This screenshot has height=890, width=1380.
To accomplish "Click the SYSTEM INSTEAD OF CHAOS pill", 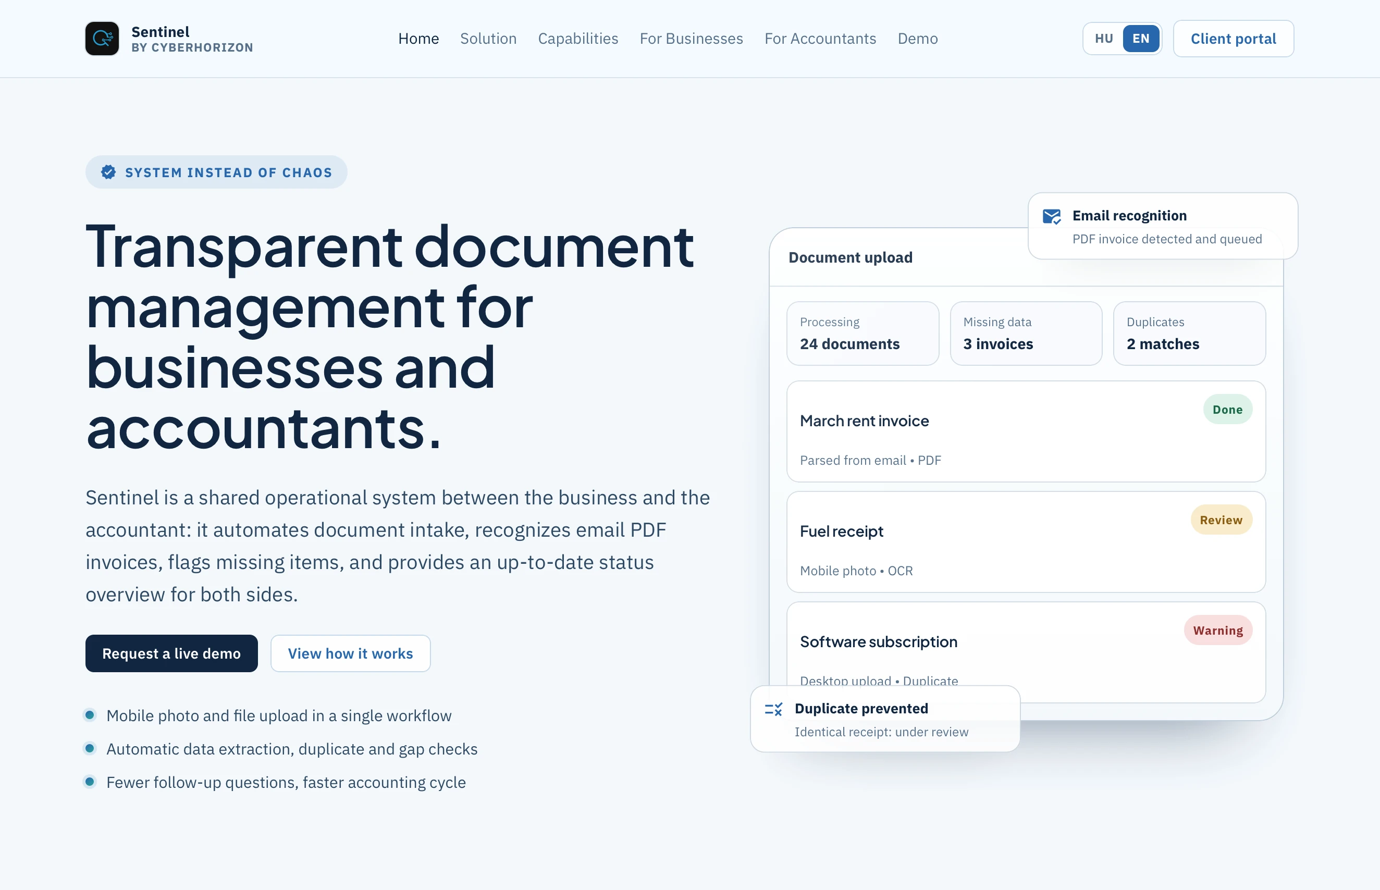I will (216, 172).
